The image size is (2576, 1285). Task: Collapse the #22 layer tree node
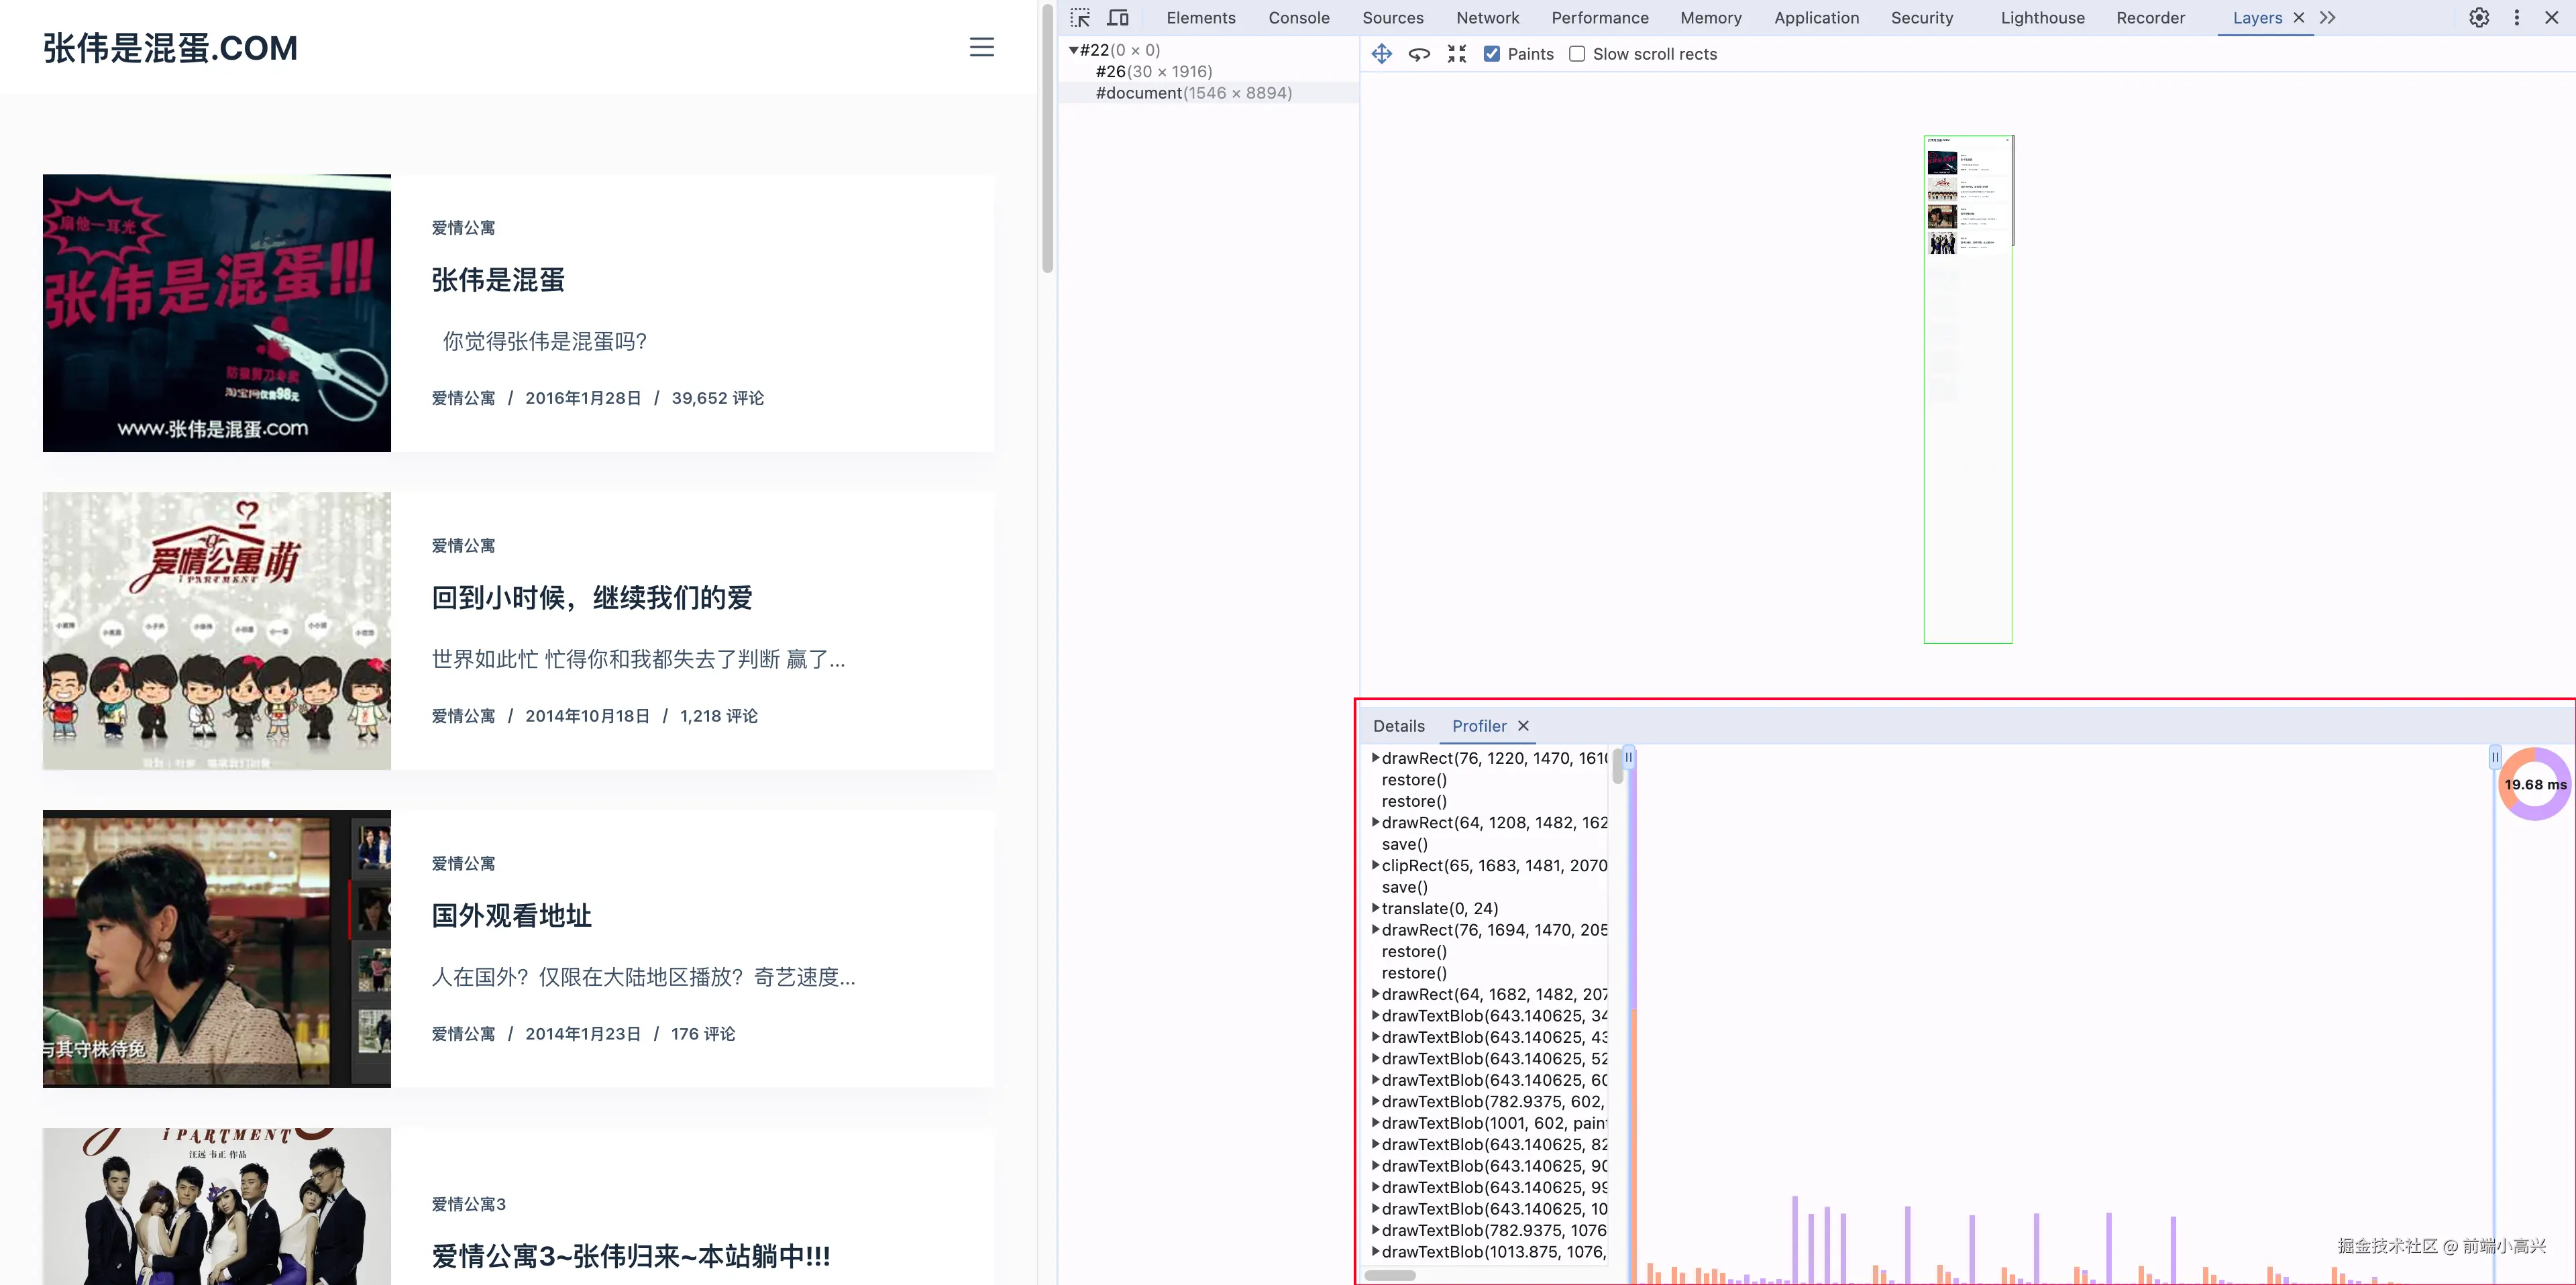tap(1073, 50)
